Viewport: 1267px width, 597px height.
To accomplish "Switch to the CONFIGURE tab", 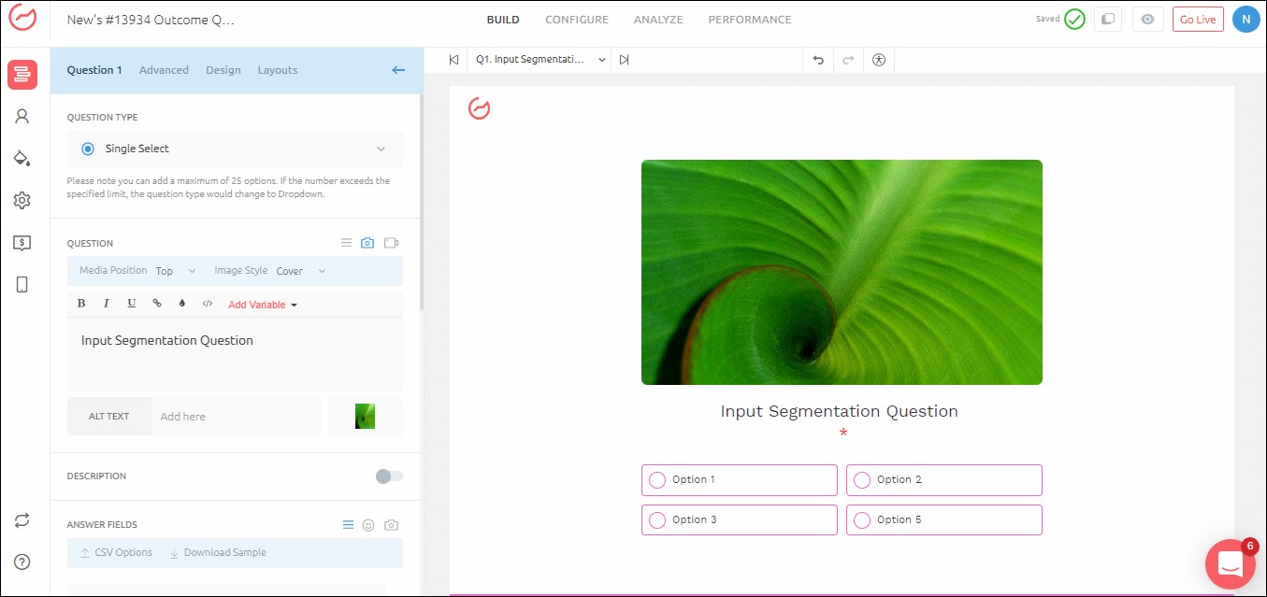I will 576,19.
